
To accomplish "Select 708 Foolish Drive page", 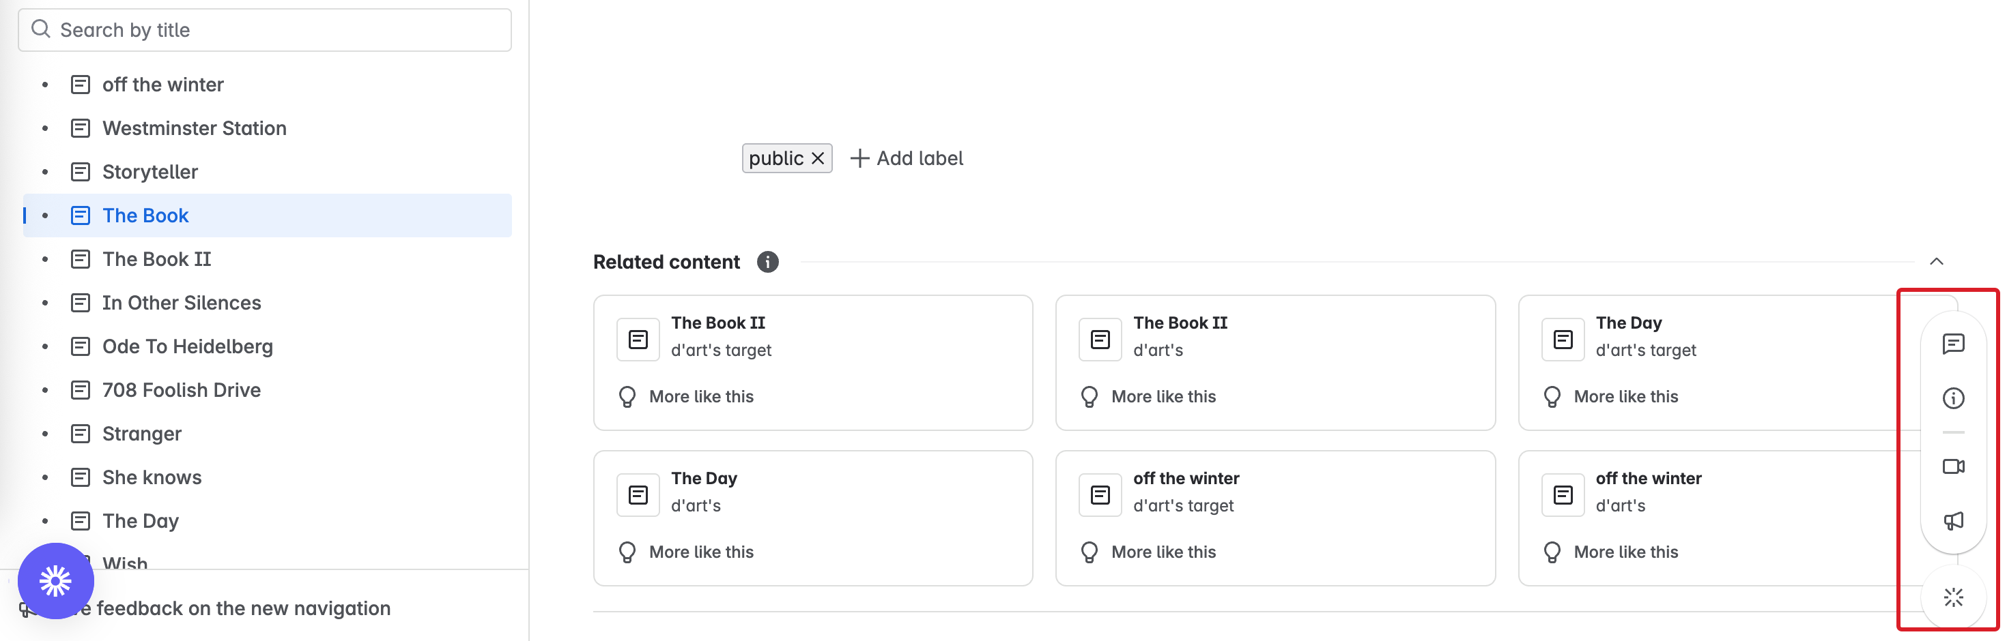I will tap(182, 390).
